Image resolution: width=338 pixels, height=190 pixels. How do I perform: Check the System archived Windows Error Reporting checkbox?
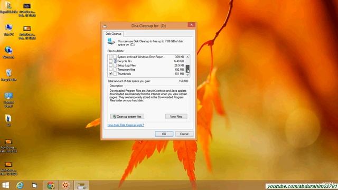[110, 56]
